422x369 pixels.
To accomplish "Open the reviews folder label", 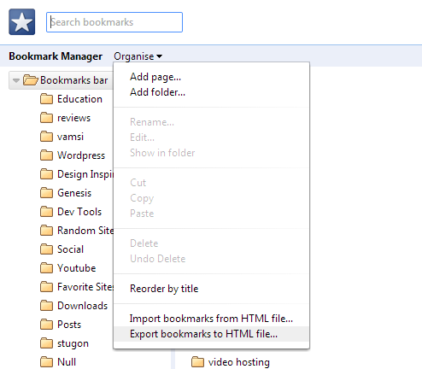I will pyautogui.click(x=73, y=118).
